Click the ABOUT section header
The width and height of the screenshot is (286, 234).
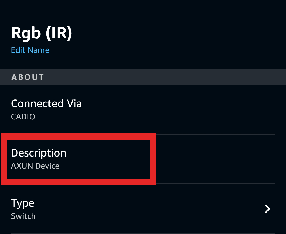28,77
